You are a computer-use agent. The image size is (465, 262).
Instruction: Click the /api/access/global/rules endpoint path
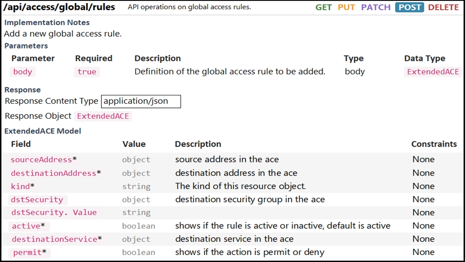pyautogui.click(x=59, y=7)
